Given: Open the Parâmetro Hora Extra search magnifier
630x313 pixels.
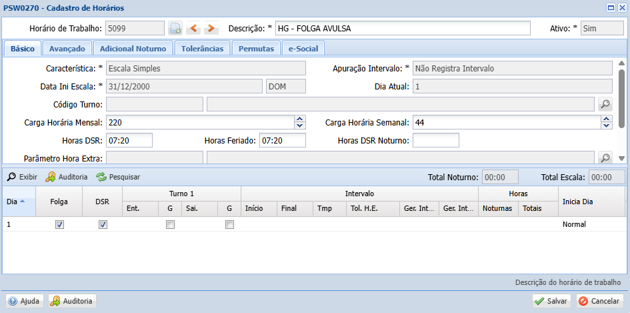Looking at the screenshot, I should click(x=605, y=158).
